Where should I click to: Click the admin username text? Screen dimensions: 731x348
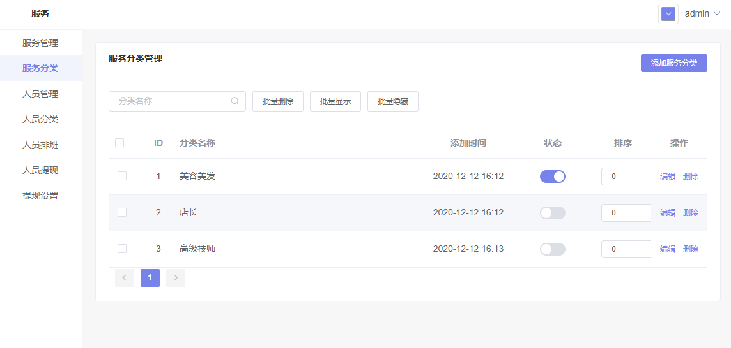point(697,14)
